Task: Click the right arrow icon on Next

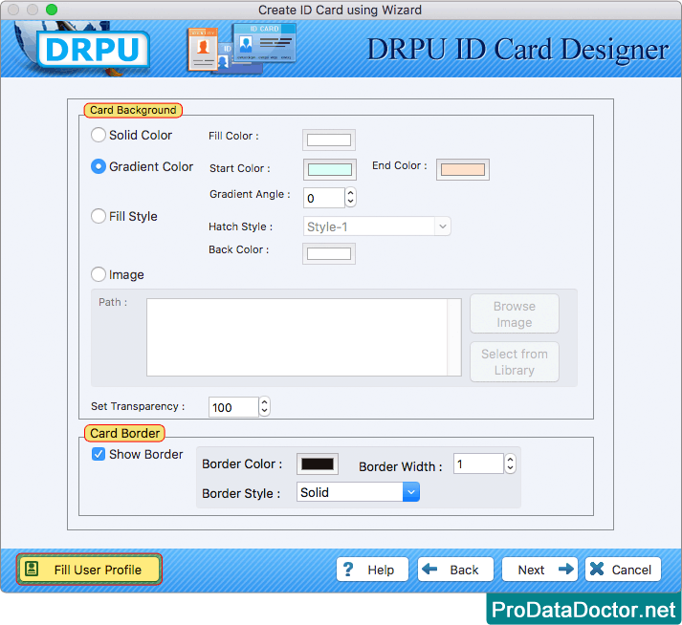Action: 566,569
